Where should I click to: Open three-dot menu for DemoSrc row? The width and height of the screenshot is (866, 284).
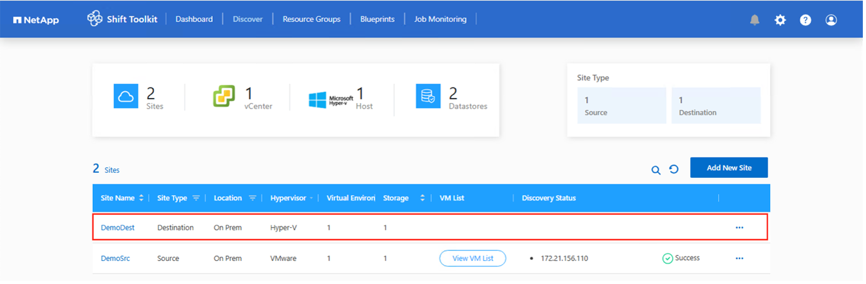click(740, 258)
